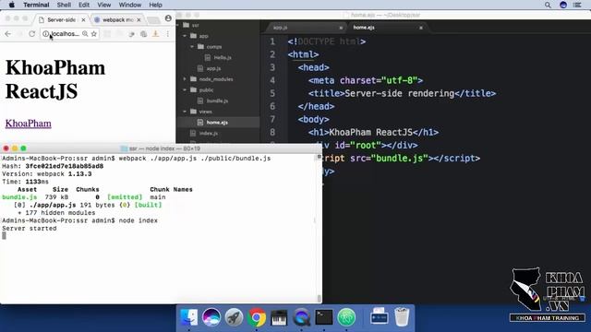Click bundle.js asset name in terminal output
591x332 pixels.
click(x=19, y=197)
